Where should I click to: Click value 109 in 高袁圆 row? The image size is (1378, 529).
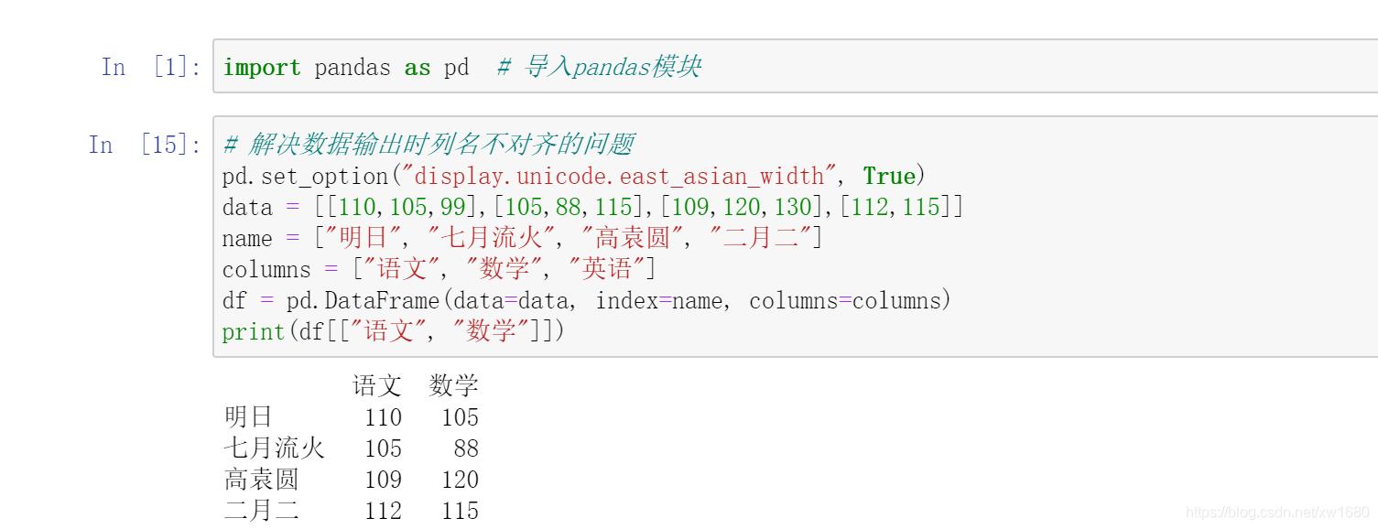pyautogui.click(x=384, y=480)
